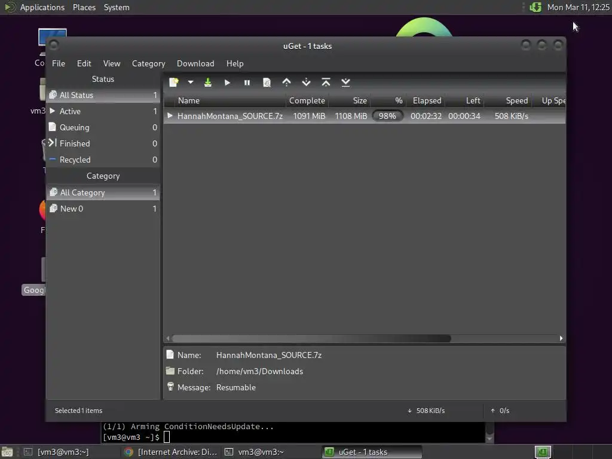
Task: Click the upload speed 0/s indicator
Action: coord(500,411)
